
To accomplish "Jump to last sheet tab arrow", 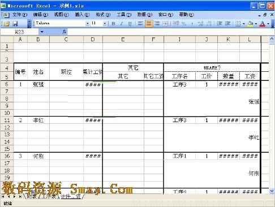I will point(20,197).
